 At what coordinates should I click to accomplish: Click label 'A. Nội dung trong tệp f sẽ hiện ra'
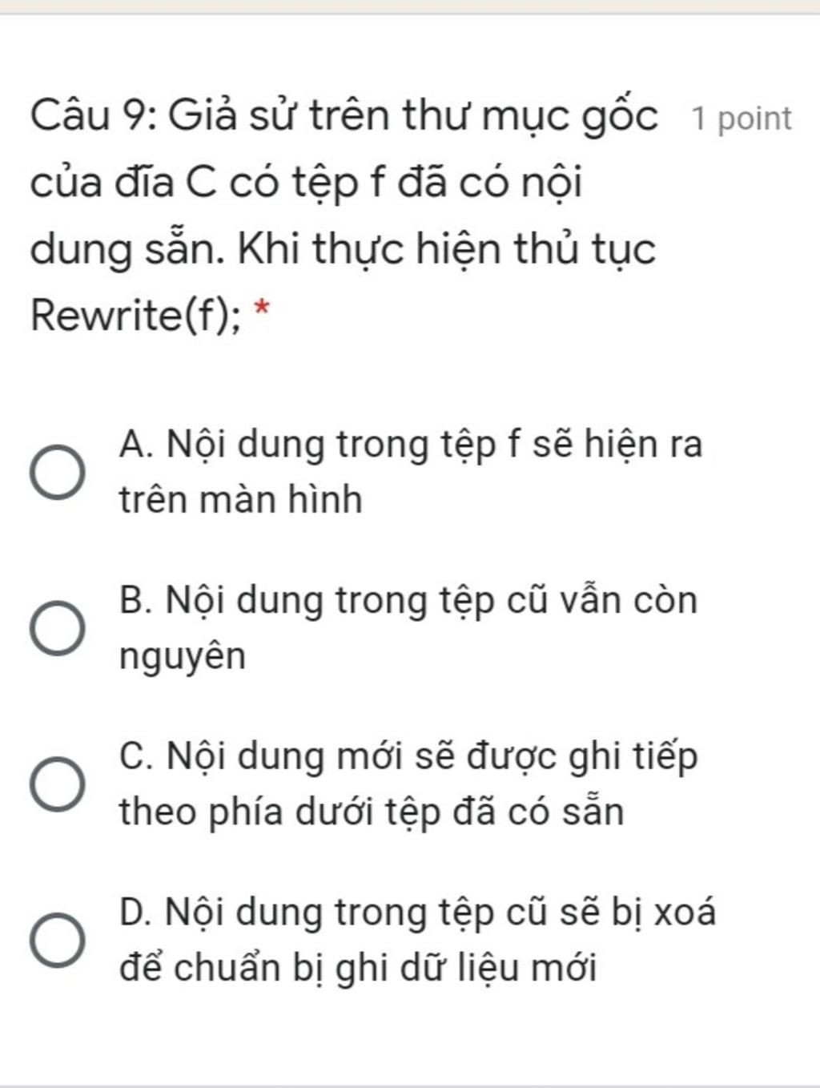coord(410,445)
